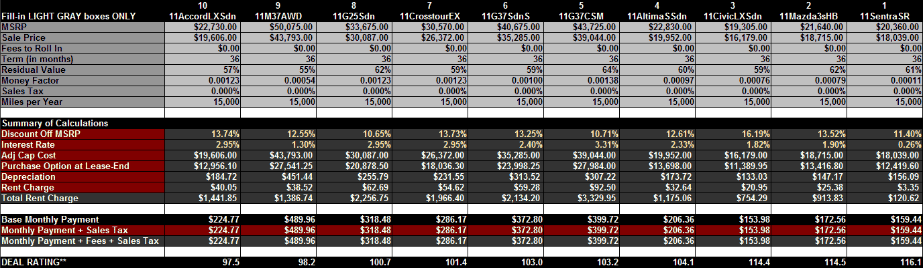Image resolution: width=923 pixels, height=268 pixels.
Task: Edit Miles per Year for 11Mazda3sHB
Action: coord(810,102)
